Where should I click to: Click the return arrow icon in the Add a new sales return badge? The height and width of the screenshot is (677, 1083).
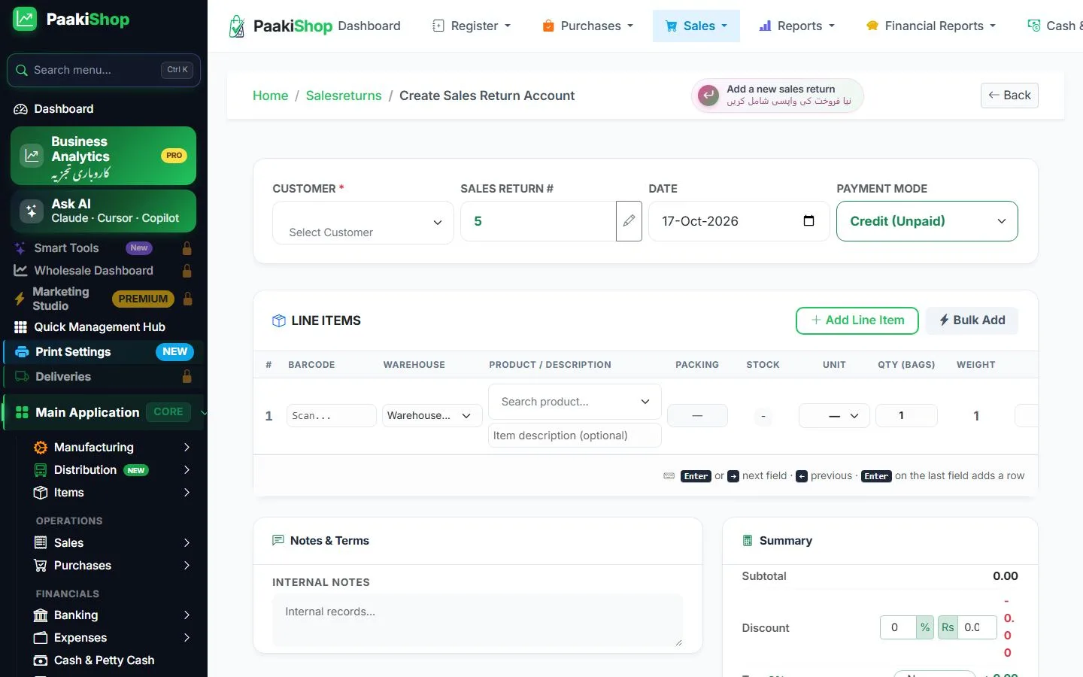click(x=708, y=96)
